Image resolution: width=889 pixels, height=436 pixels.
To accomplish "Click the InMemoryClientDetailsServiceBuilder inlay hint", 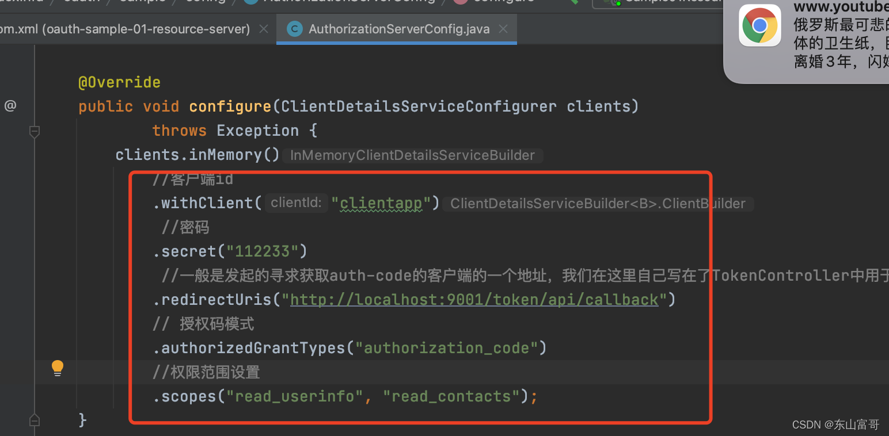I will (x=413, y=155).
